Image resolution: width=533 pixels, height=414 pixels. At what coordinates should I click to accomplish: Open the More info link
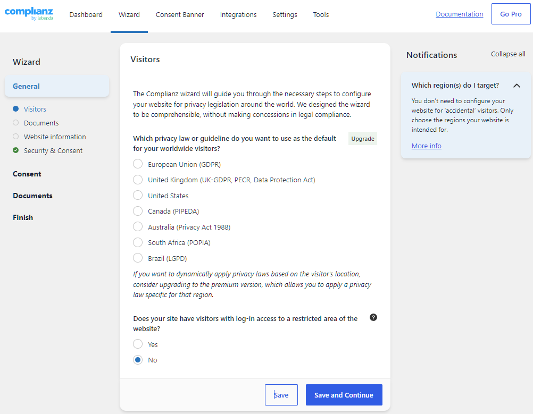tap(426, 146)
